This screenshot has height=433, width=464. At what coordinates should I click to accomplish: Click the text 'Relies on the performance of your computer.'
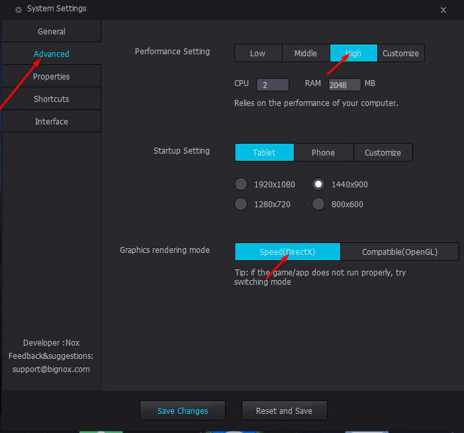pyautogui.click(x=316, y=103)
